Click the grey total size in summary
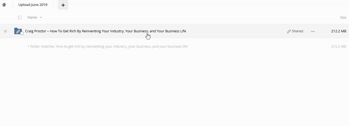Screen dimensions: 349x126 [338, 47]
